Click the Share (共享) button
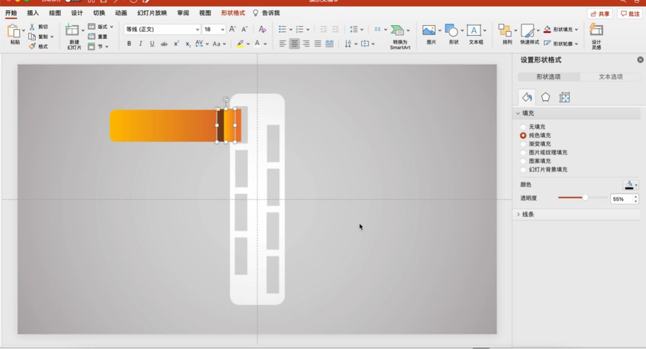Viewport: 646px width, 349px height. coord(599,14)
